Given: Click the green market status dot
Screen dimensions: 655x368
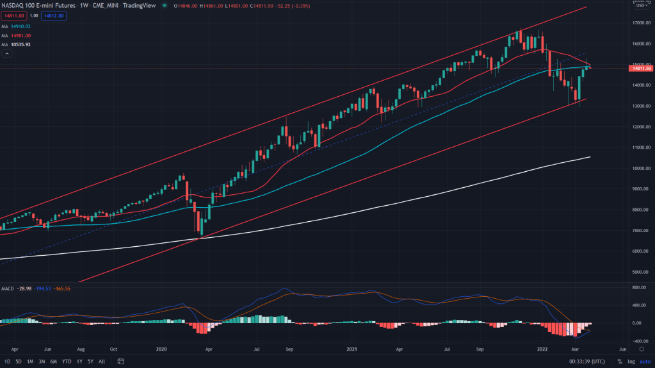Looking at the screenshot, I should click(x=165, y=6).
